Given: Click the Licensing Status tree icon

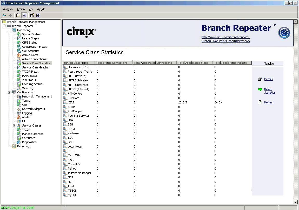Looking at the screenshot, I should (19, 84).
